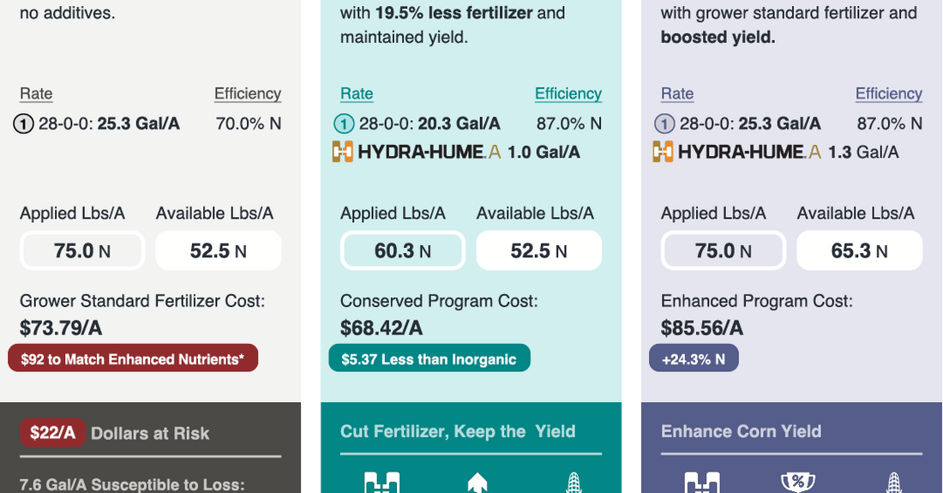Viewport: 943px width, 493px height.
Task: Click the up-arrow icon in the teal footer
Action: tap(478, 484)
